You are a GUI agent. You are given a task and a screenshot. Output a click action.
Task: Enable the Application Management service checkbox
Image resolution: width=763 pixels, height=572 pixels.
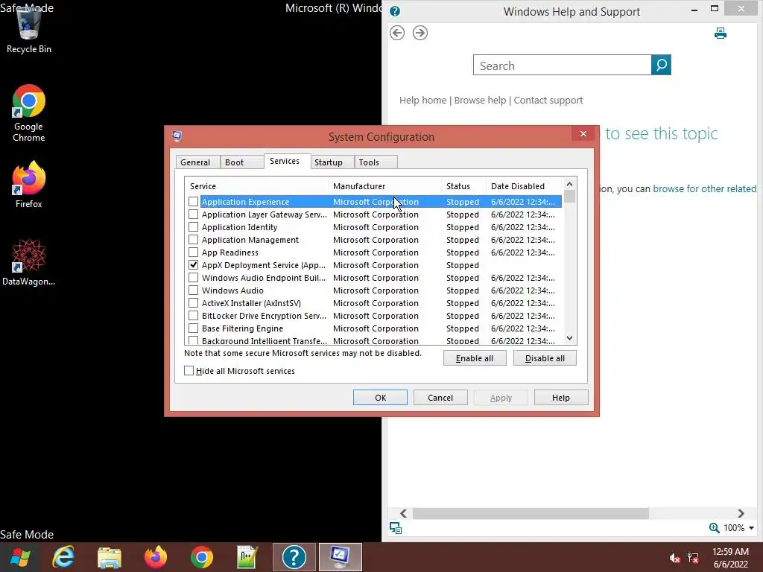[193, 239]
